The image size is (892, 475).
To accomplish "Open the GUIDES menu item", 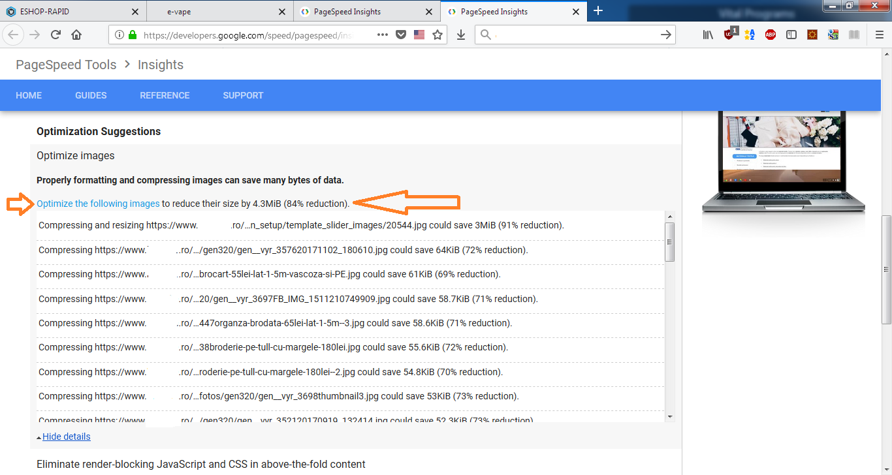I will click(x=91, y=95).
